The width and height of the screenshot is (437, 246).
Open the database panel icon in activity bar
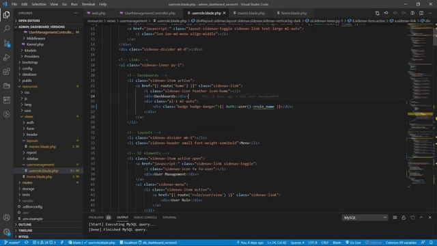(7, 100)
